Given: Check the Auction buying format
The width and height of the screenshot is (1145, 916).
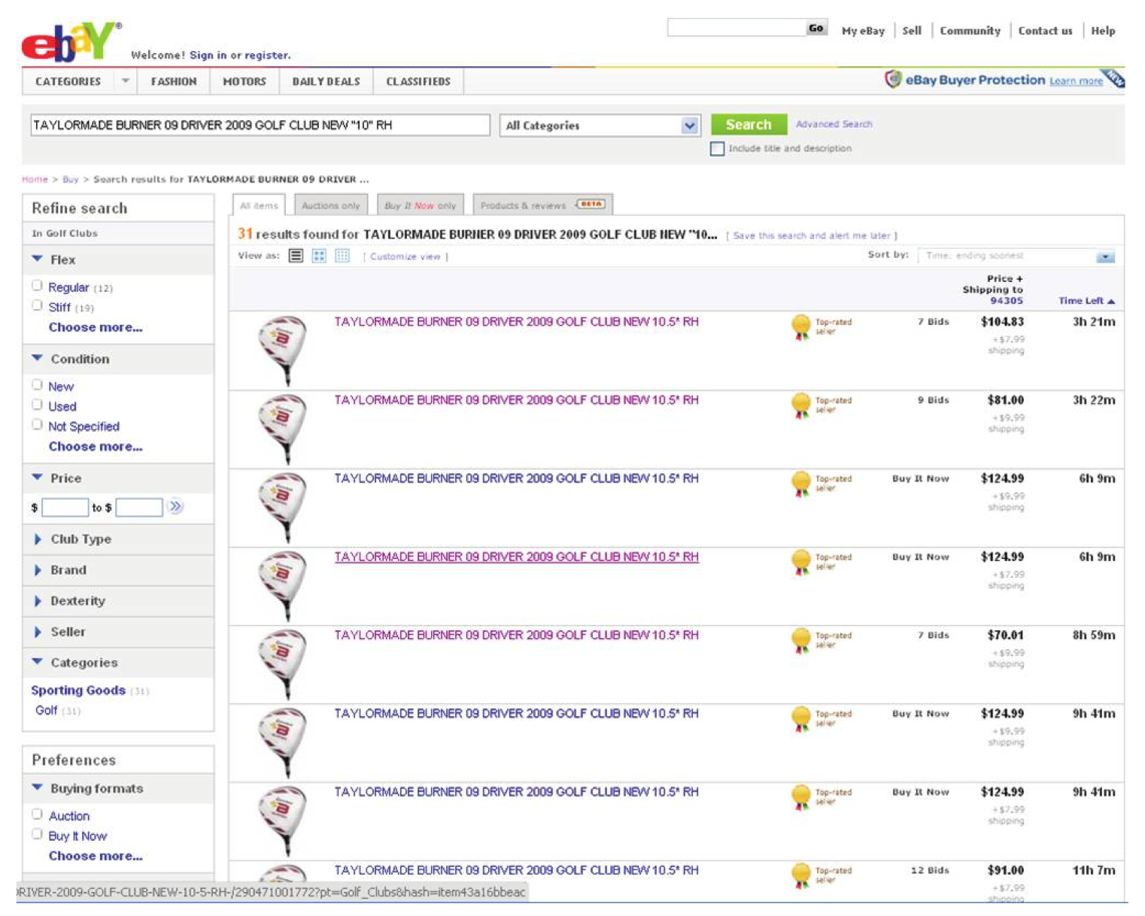Looking at the screenshot, I should point(37,814).
